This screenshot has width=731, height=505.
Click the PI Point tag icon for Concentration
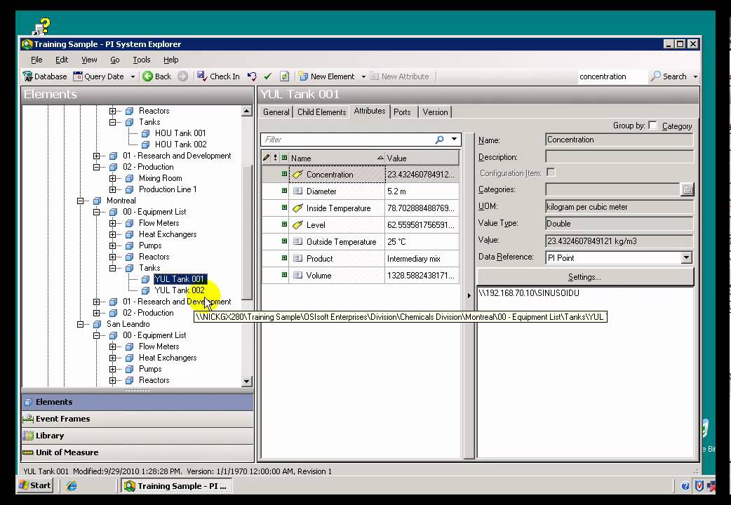pos(298,175)
